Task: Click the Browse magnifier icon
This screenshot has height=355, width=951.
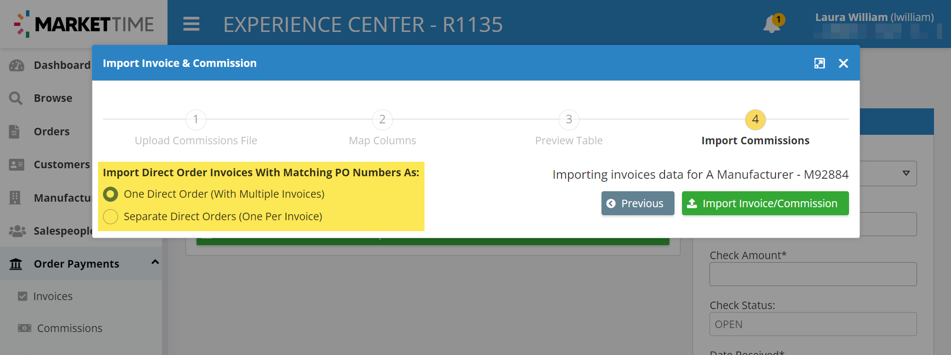Action: [x=16, y=98]
